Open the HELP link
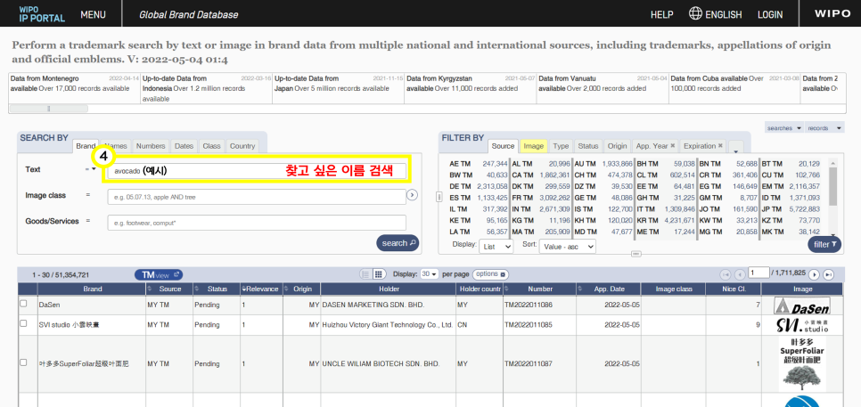The image size is (861, 407). [x=661, y=15]
